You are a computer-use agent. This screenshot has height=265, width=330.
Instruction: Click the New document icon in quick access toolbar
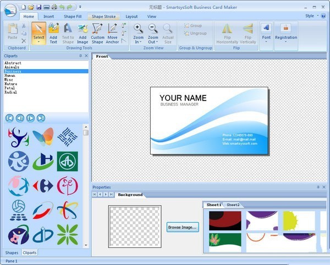tap(24, 7)
